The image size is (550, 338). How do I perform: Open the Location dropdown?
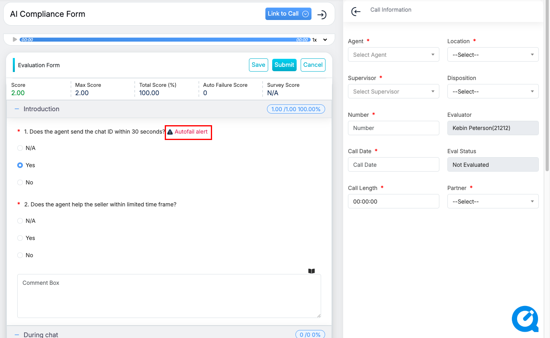point(493,55)
